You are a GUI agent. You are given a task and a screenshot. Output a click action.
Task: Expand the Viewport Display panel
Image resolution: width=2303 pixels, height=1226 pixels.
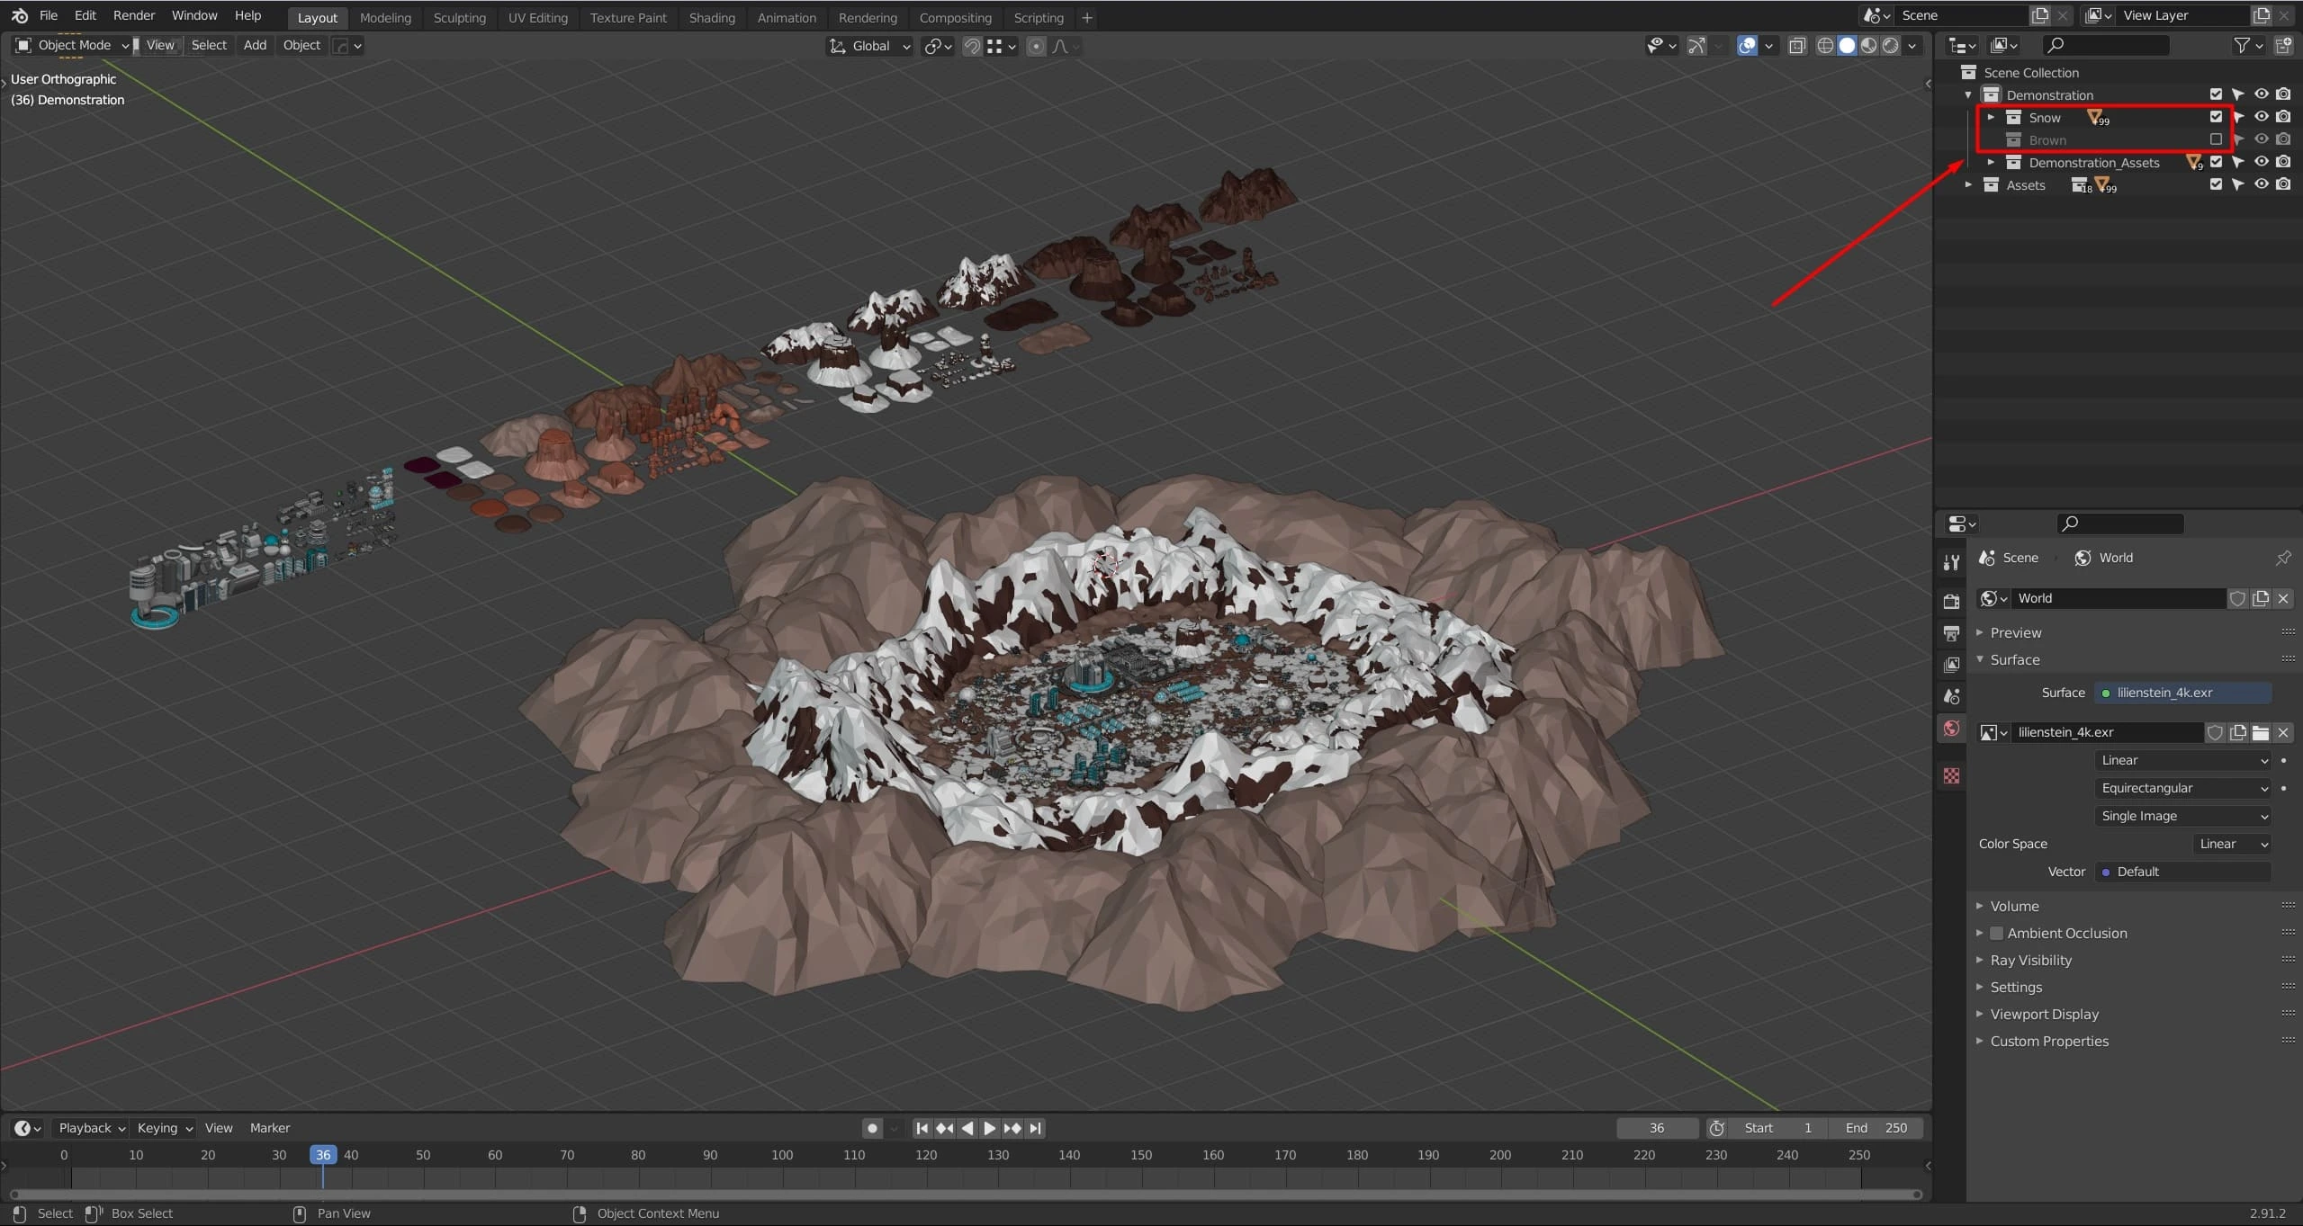tap(2044, 1014)
